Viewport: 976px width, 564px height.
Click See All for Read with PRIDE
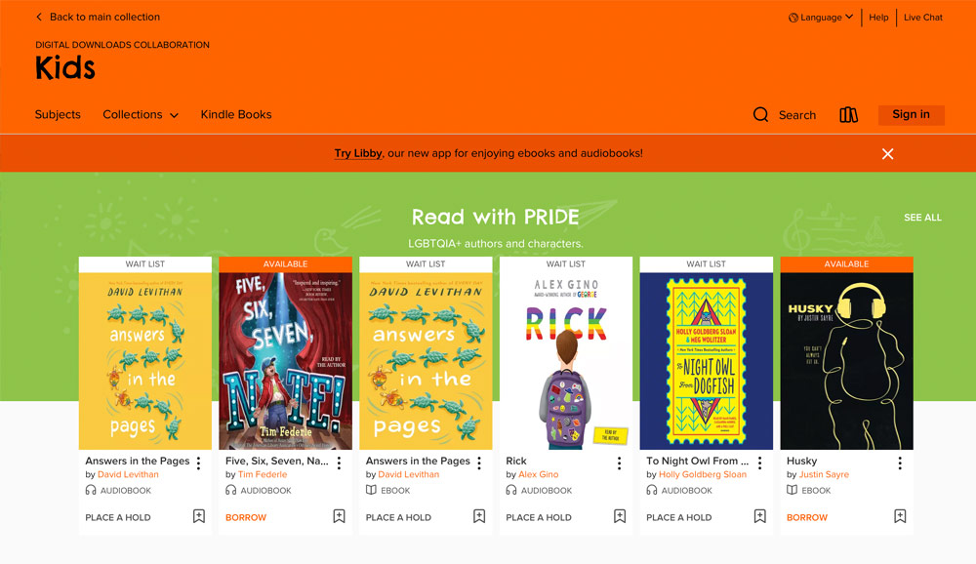(x=922, y=218)
